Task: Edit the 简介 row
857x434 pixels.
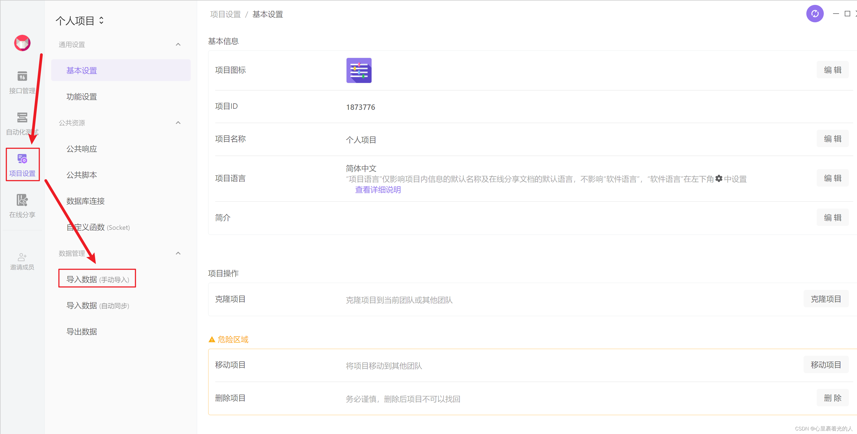Action: coord(832,218)
